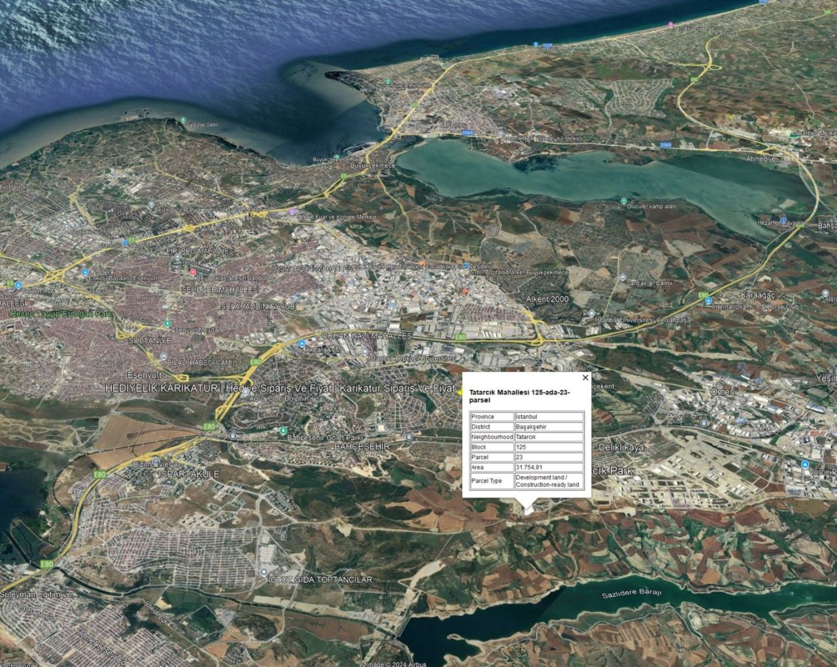Click the Alkent 2000 place label

click(x=547, y=299)
